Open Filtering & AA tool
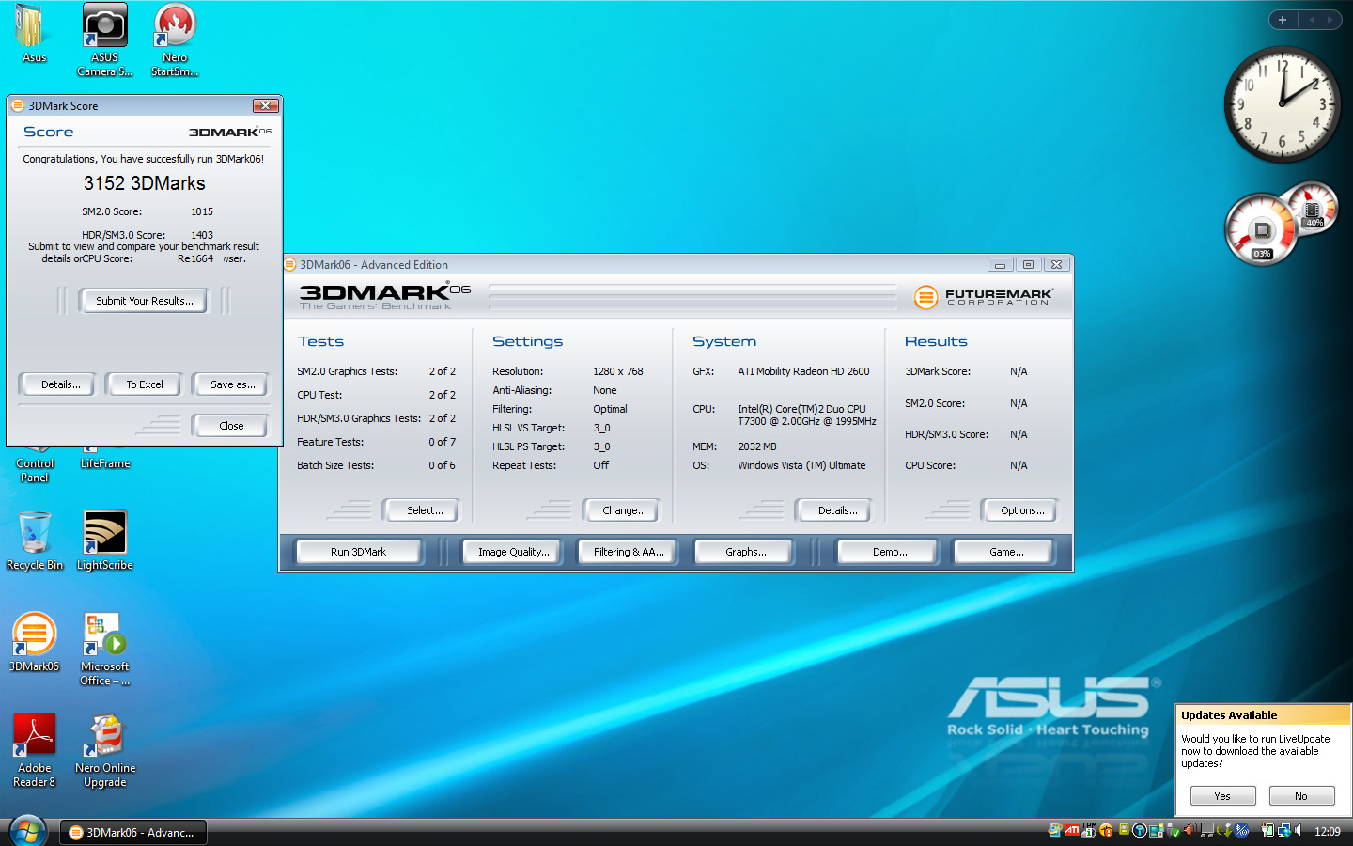Viewport: 1353px width, 846px height. point(629,552)
